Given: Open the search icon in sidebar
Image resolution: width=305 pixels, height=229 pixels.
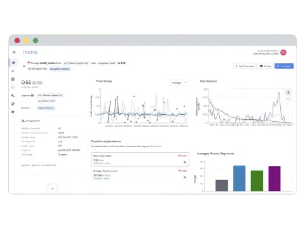Looking at the screenshot, I should coord(13,71).
